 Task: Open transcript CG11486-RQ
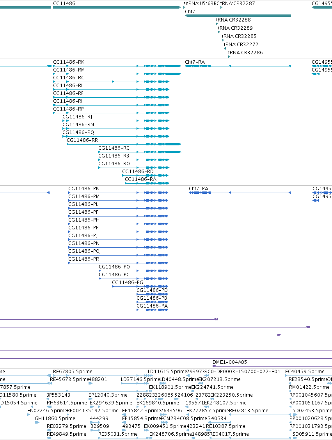tap(78, 132)
